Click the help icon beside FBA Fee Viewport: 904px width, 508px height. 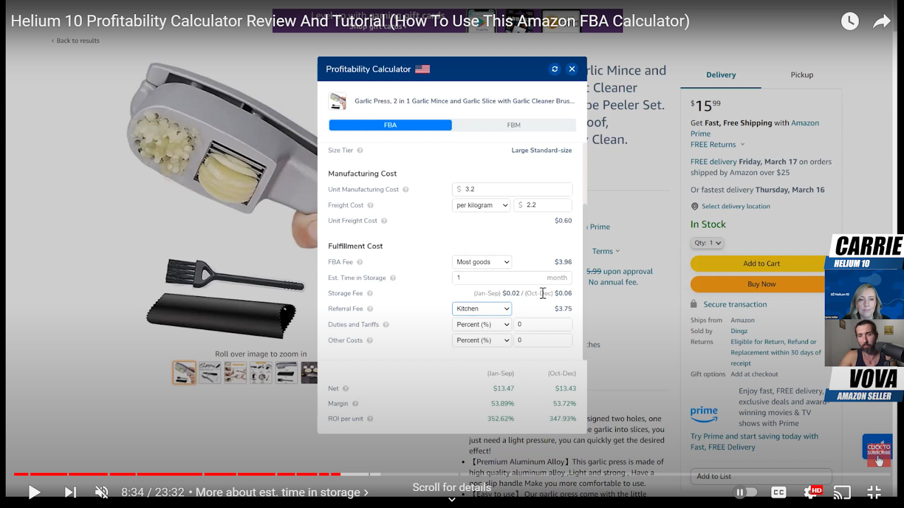(360, 262)
